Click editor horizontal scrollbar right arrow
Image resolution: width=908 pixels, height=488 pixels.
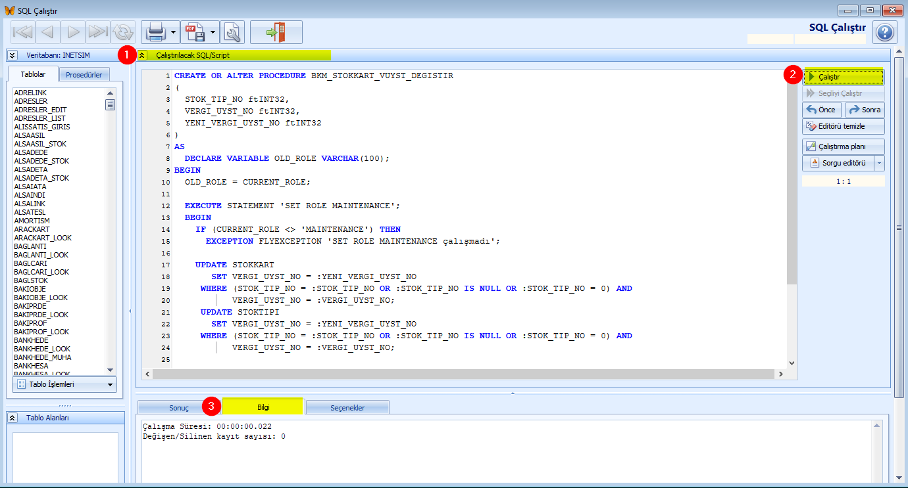pyautogui.click(x=780, y=374)
